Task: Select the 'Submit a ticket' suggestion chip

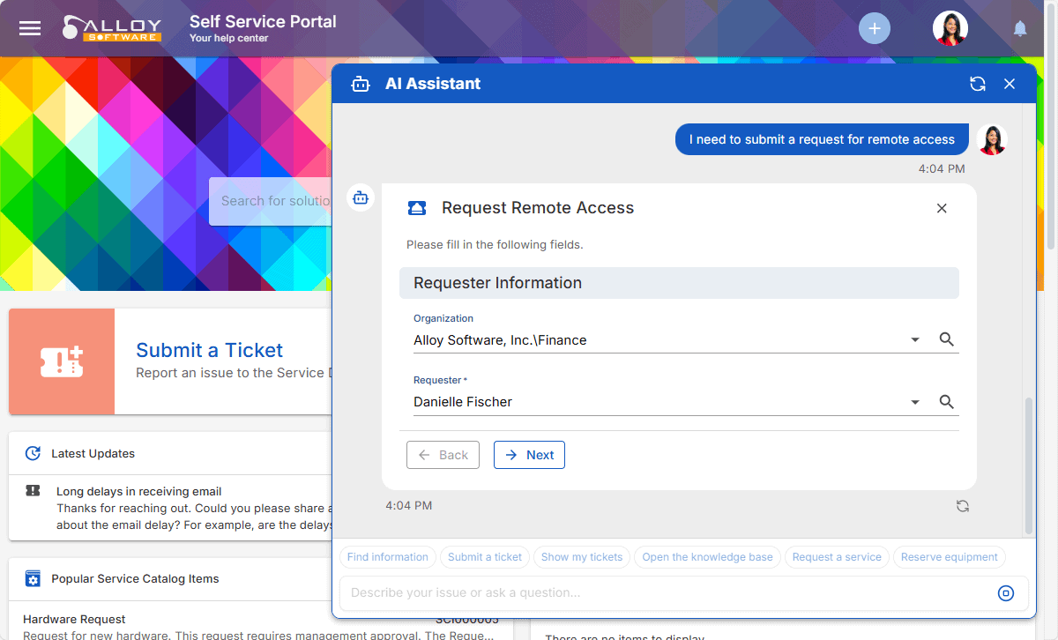Action: (484, 557)
